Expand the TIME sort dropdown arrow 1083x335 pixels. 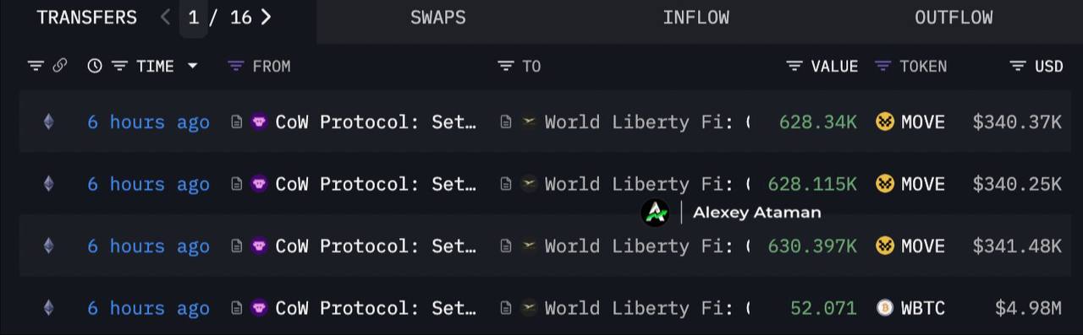(x=193, y=66)
